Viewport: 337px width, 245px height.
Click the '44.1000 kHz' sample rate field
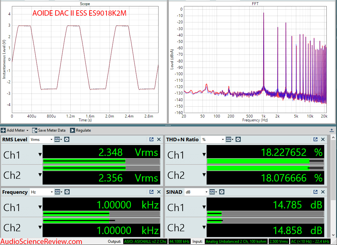[179, 241]
